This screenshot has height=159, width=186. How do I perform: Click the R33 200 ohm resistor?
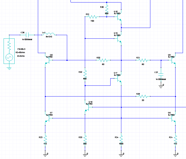coord(85,137)
